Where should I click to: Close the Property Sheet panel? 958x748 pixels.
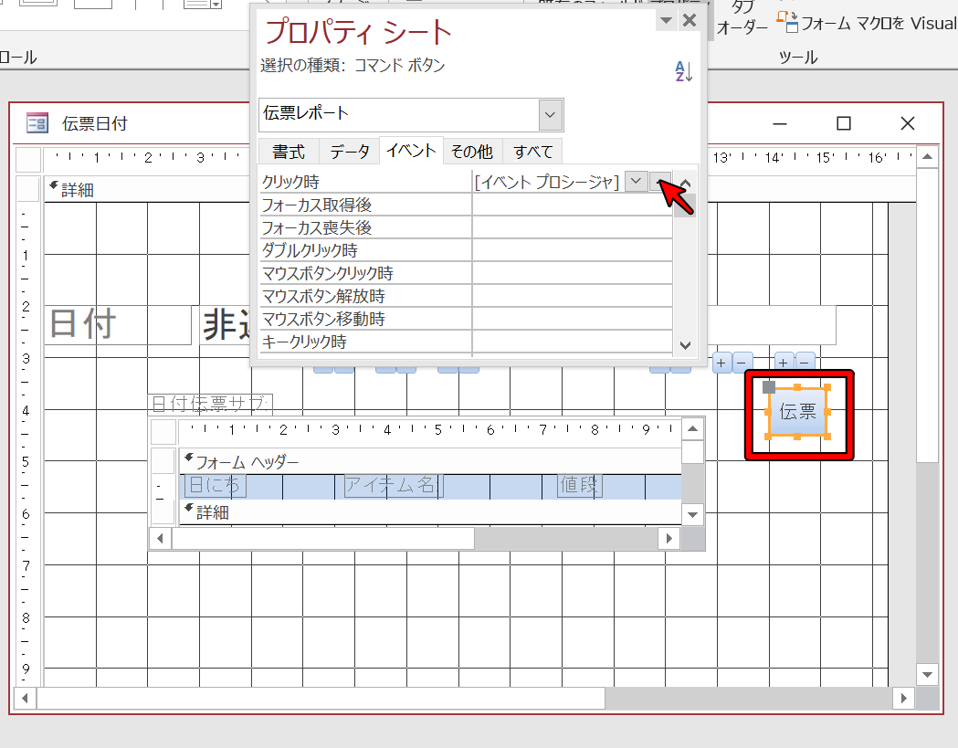pos(690,21)
